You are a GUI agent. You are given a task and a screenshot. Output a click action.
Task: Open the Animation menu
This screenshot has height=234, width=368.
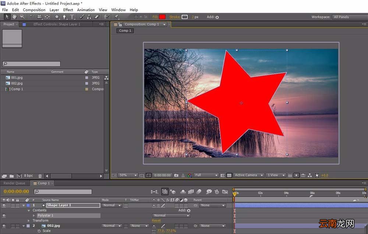[86, 10]
